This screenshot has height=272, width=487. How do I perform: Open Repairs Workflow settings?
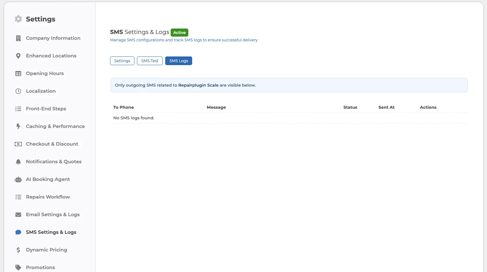tap(48, 197)
